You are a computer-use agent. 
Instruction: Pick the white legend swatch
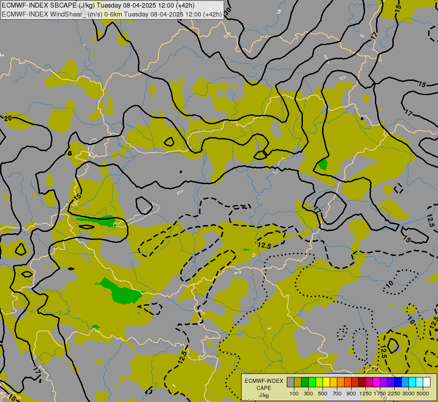point(427,382)
